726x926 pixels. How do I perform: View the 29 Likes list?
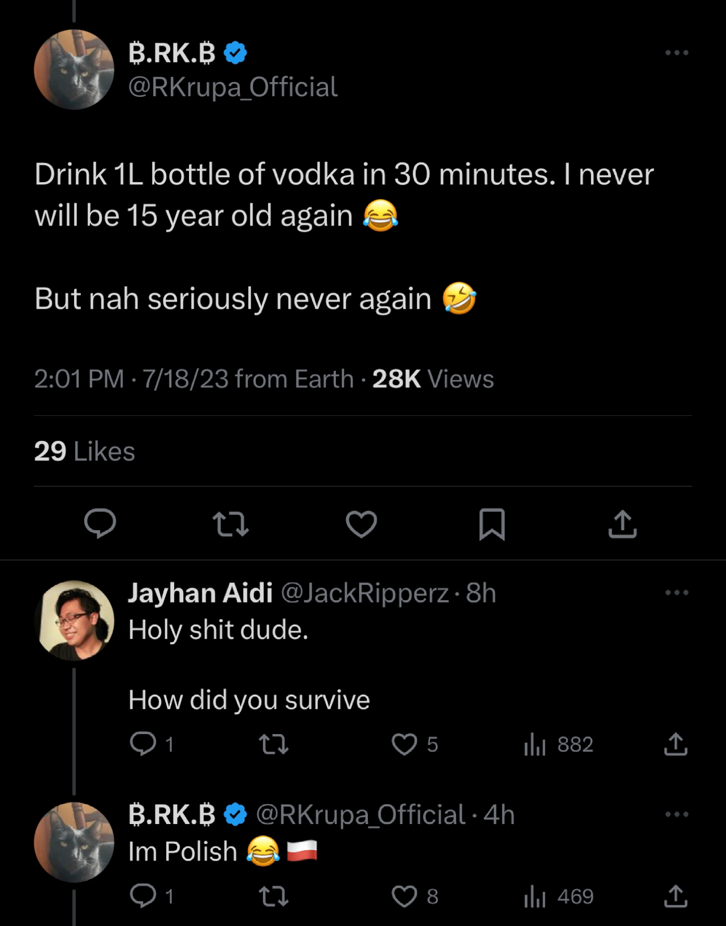(84, 451)
